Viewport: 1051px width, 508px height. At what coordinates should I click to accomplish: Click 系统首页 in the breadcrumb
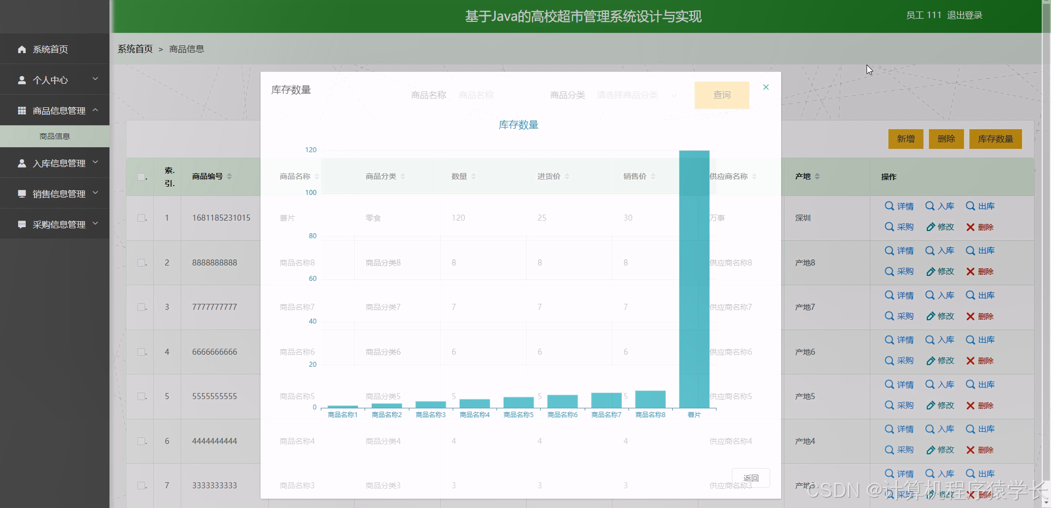click(134, 49)
